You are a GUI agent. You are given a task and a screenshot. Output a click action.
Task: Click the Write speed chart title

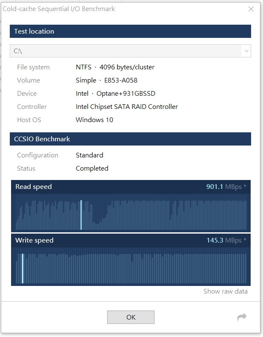coord(34,240)
